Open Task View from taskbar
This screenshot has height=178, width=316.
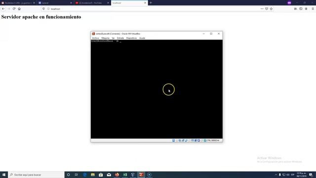[x=77, y=175]
